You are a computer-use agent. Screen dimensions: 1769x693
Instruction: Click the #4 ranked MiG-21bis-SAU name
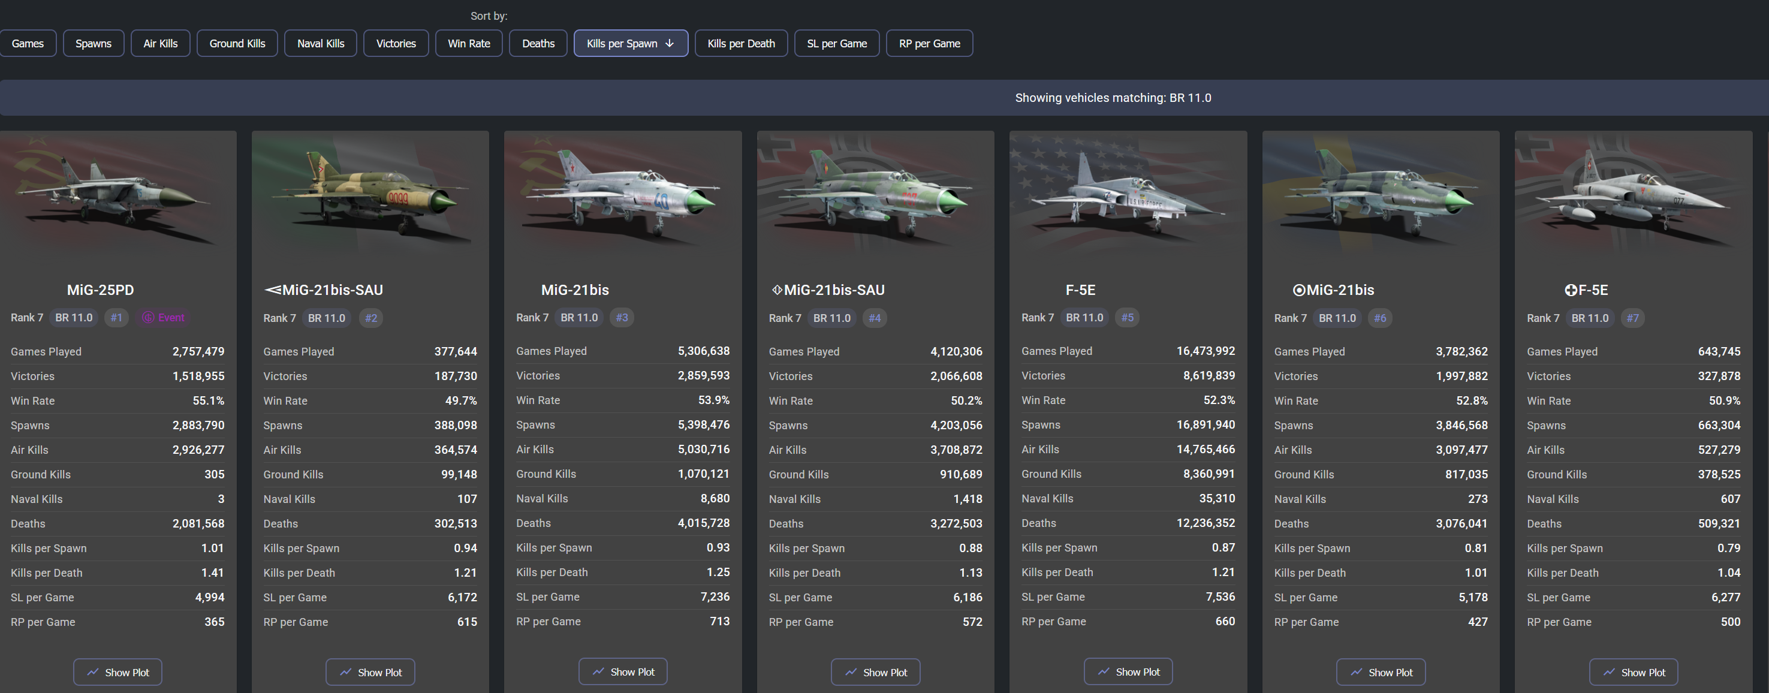(x=829, y=290)
